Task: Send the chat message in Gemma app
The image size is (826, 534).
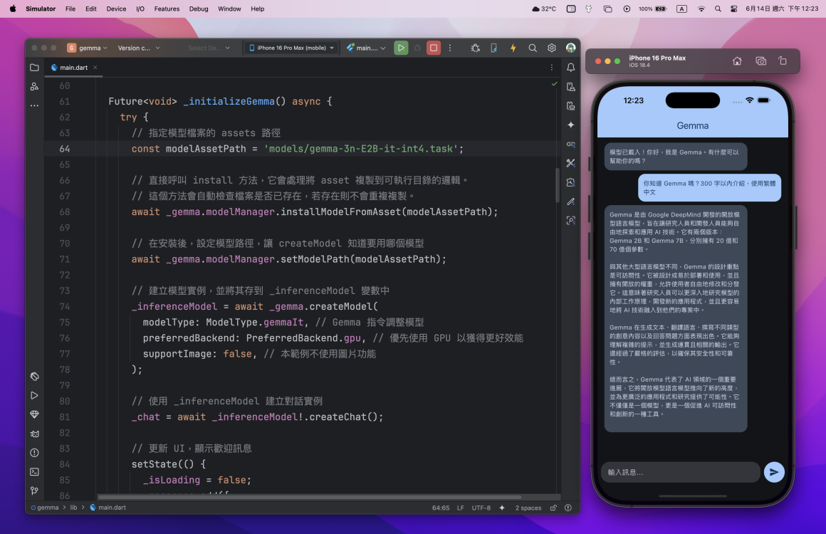Action: click(x=774, y=472)
